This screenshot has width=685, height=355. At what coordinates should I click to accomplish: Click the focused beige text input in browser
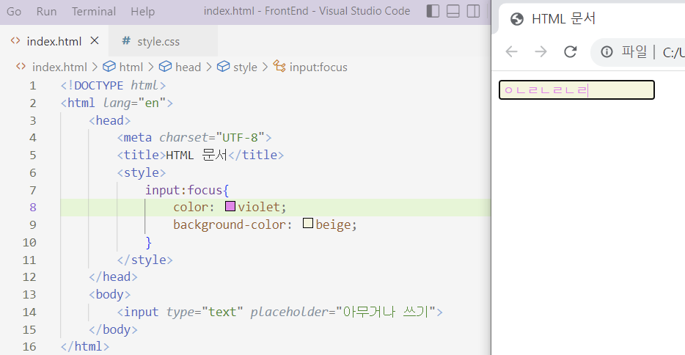[x=576, y=90]
